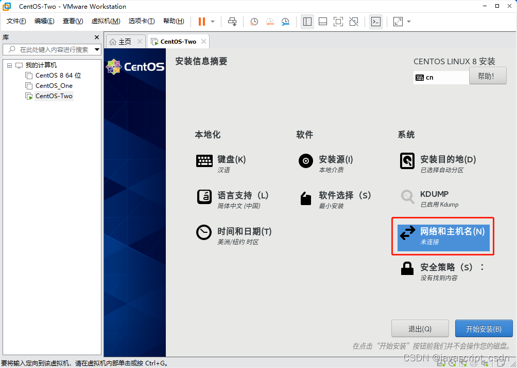Viewport: 517px width, 368px height.
Task: Open the message log status icon
Action: coord(501,363)
